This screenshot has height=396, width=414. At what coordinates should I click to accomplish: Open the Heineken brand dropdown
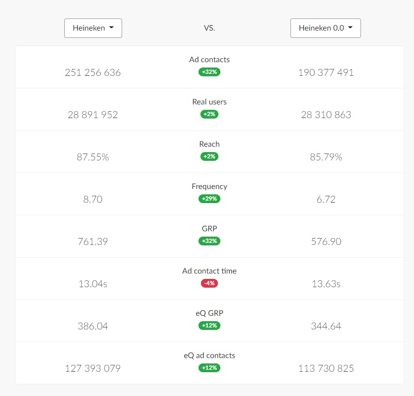point(93,28)
